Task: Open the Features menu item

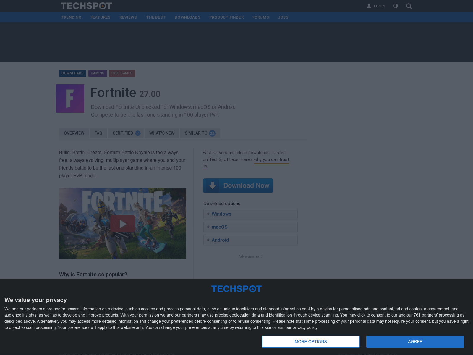Action: 101,17
